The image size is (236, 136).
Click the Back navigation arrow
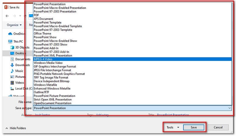click(7, 16)
